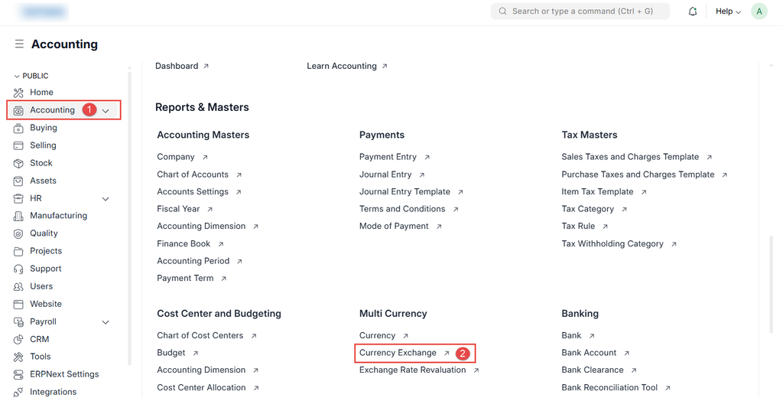
Task: Collapse the PUBLIC sidebar section
Action: (x=17, y=77)
